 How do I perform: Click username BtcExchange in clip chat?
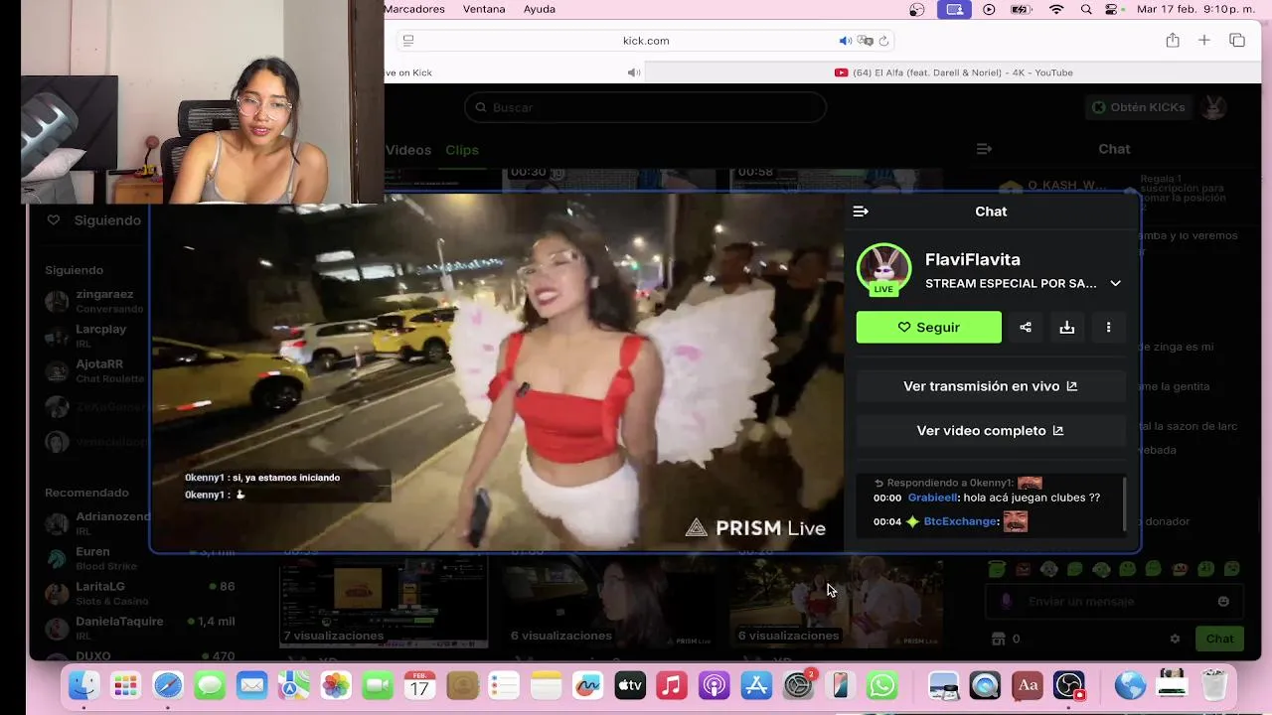coord(960,521)
